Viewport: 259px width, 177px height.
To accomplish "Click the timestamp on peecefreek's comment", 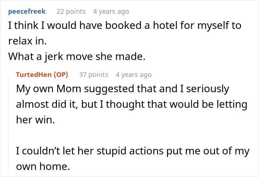I will (111, 11).
